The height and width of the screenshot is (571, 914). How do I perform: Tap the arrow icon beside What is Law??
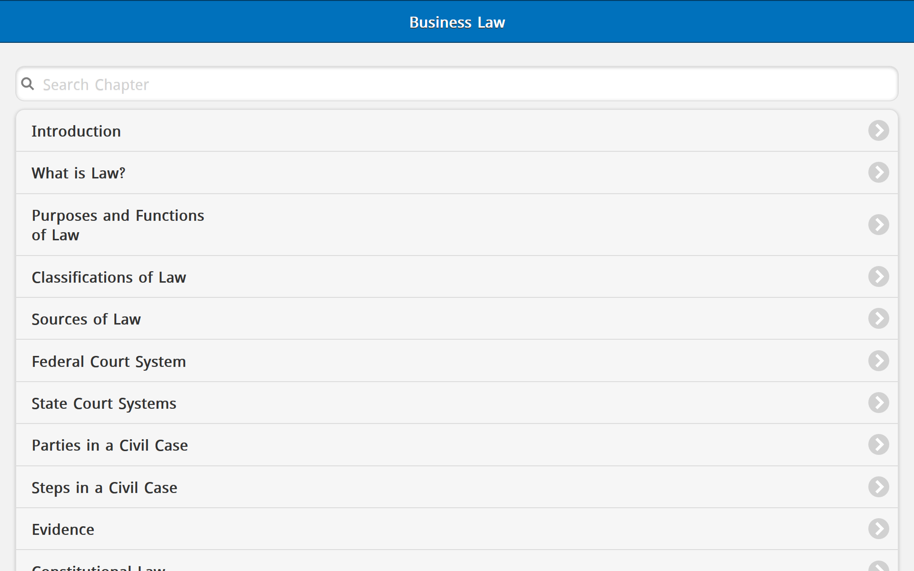pos(878,172)
